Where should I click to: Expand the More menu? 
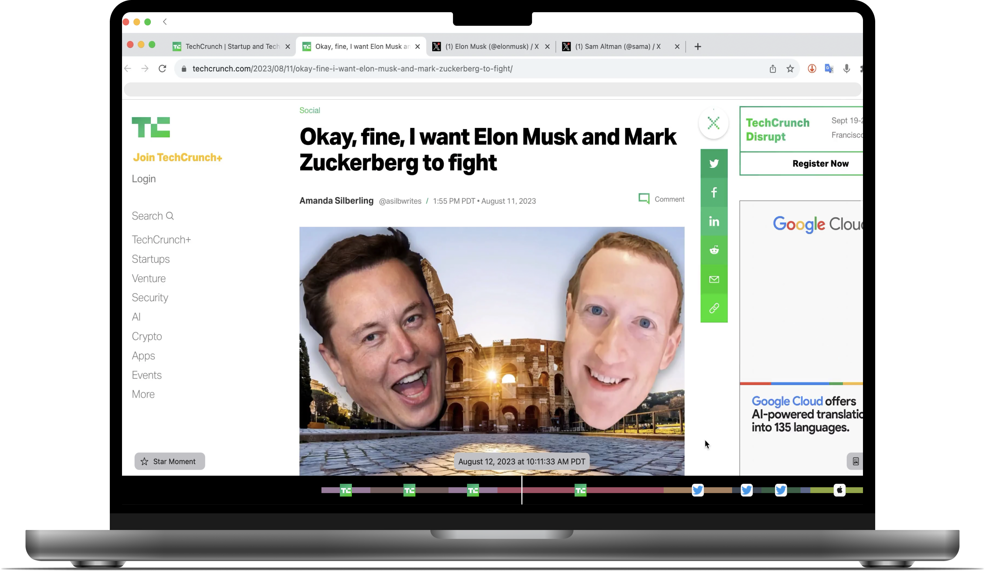(x=143, y=394)
